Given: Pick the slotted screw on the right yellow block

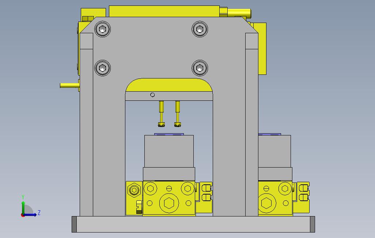Looking at the screenshot, I should pos(266,188).
